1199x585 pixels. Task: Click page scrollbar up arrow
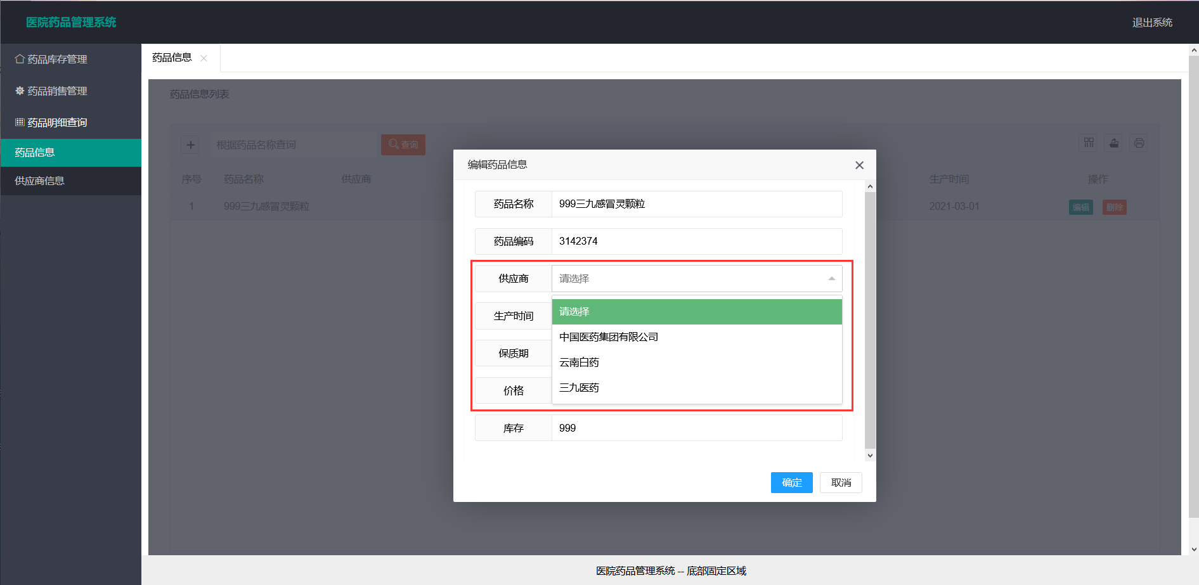click(1194, 49)
